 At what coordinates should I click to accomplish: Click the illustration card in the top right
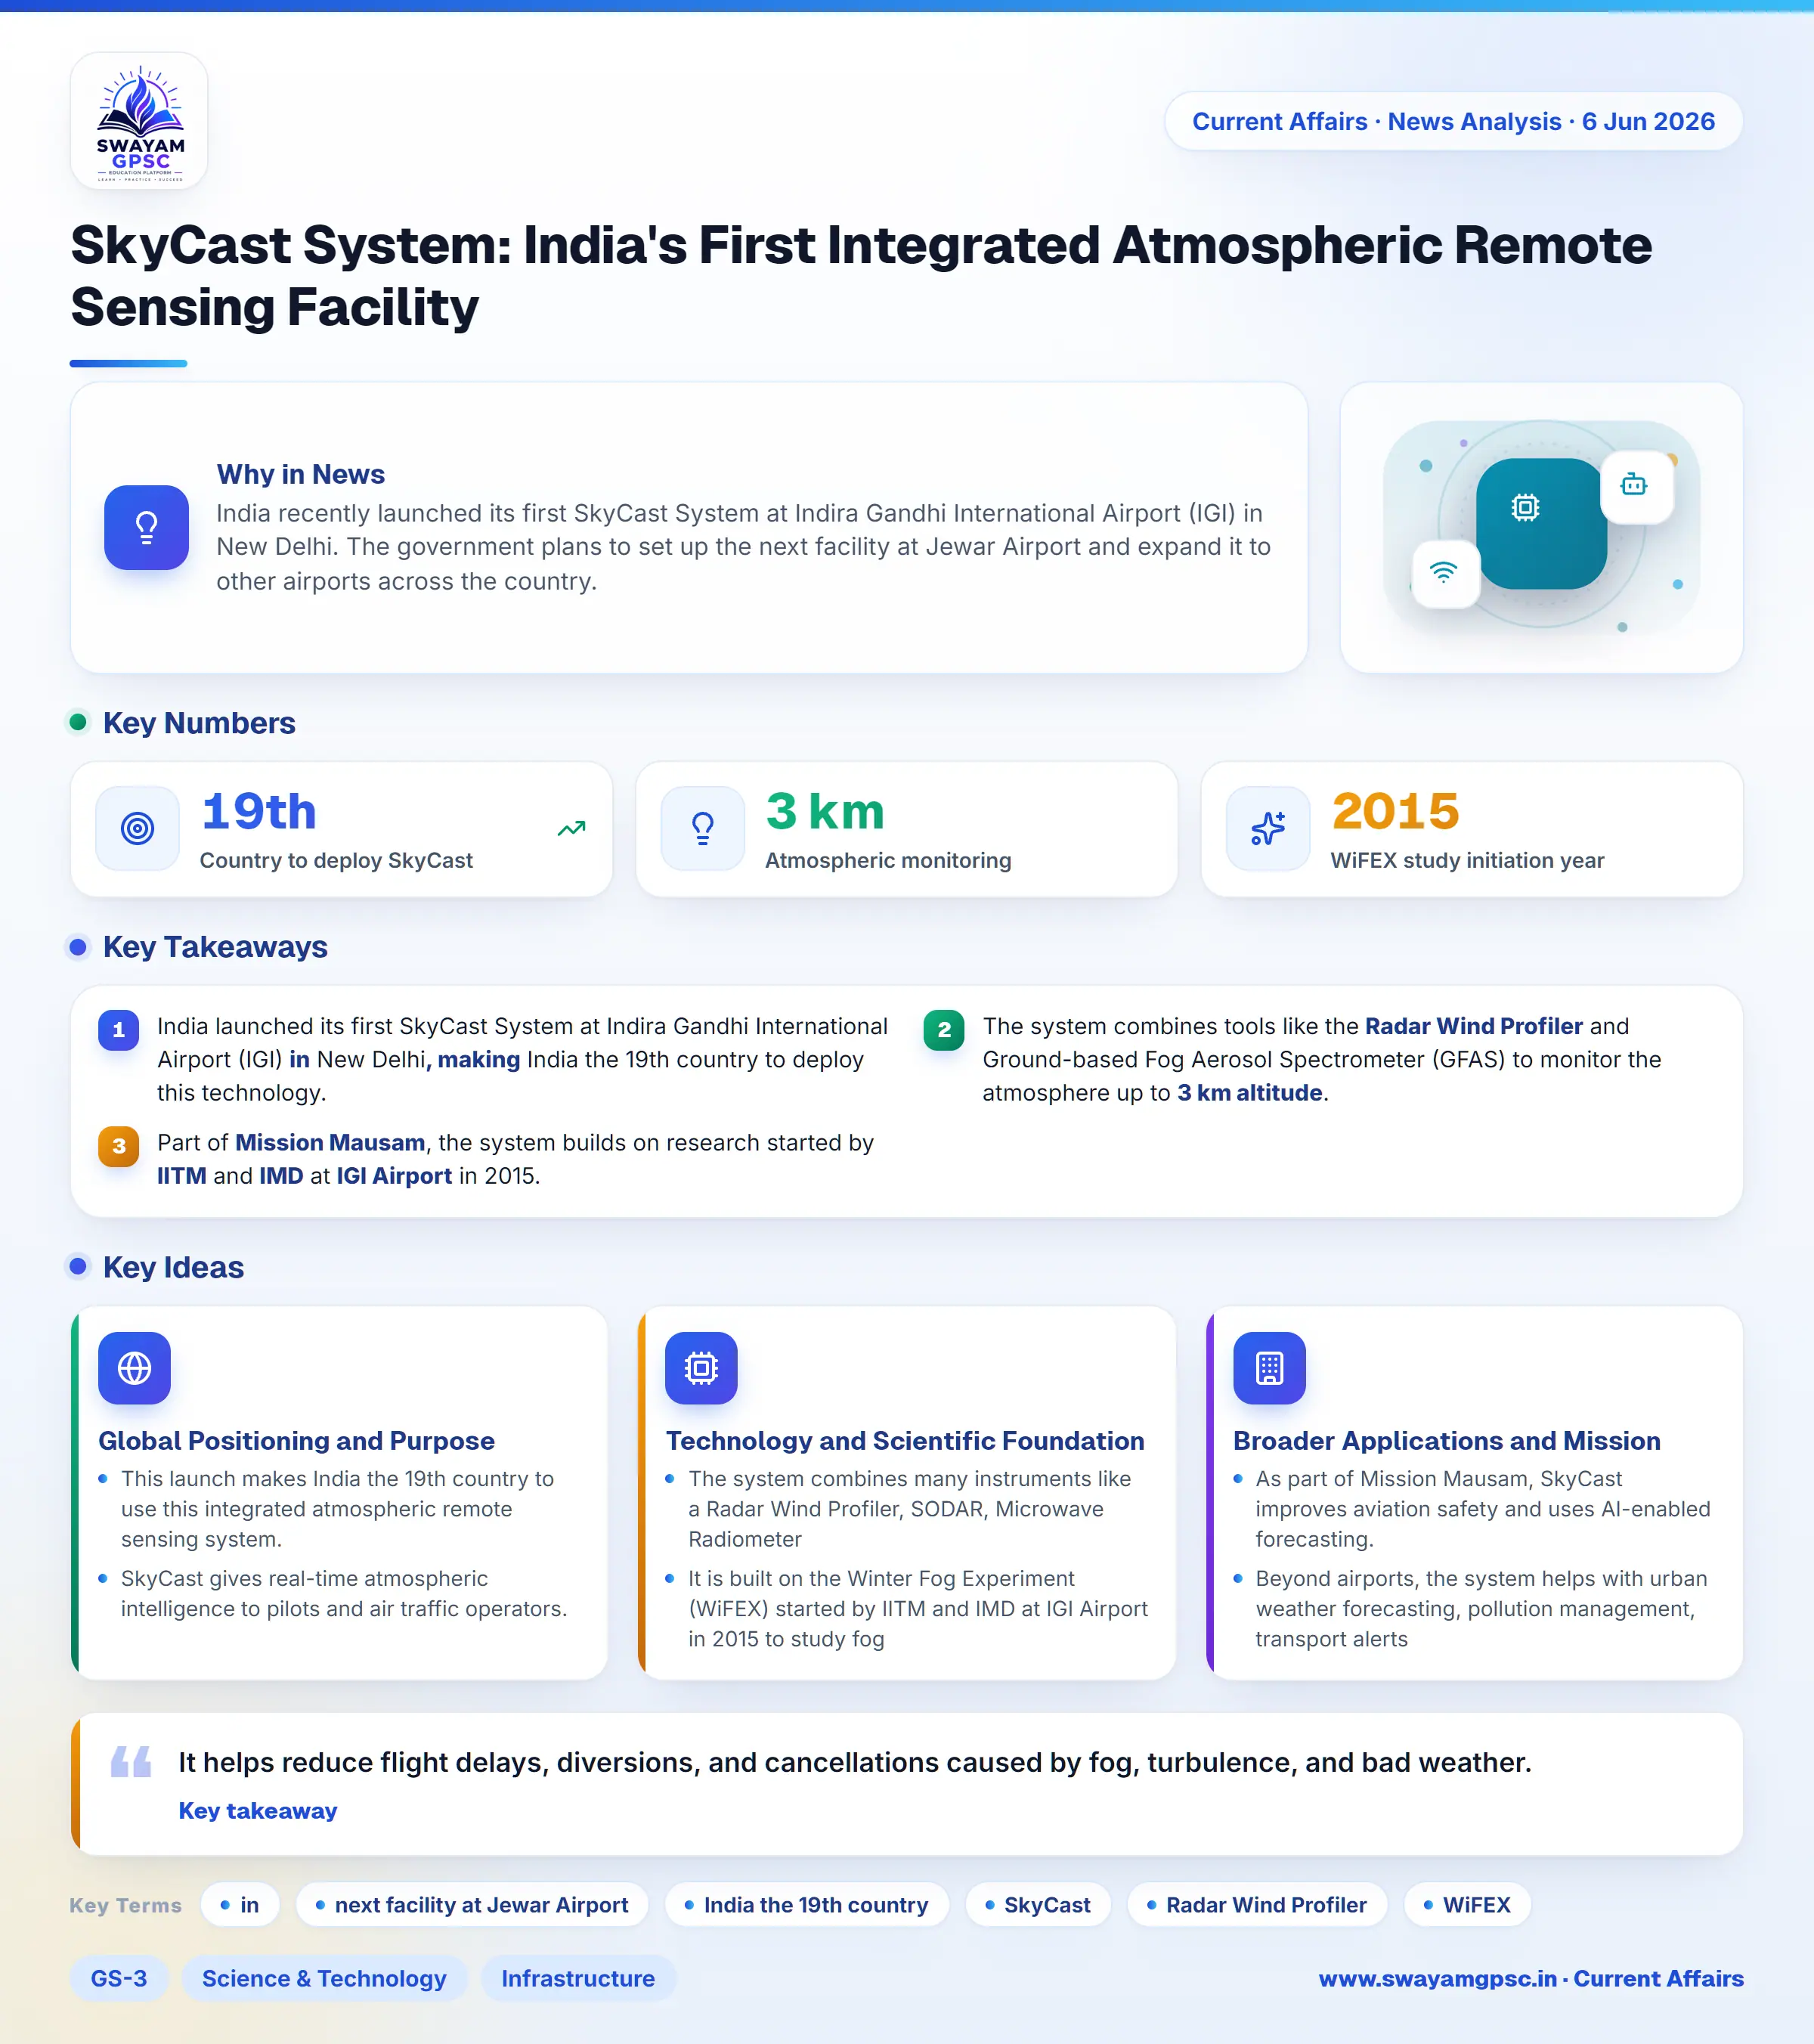point(1541,527)
